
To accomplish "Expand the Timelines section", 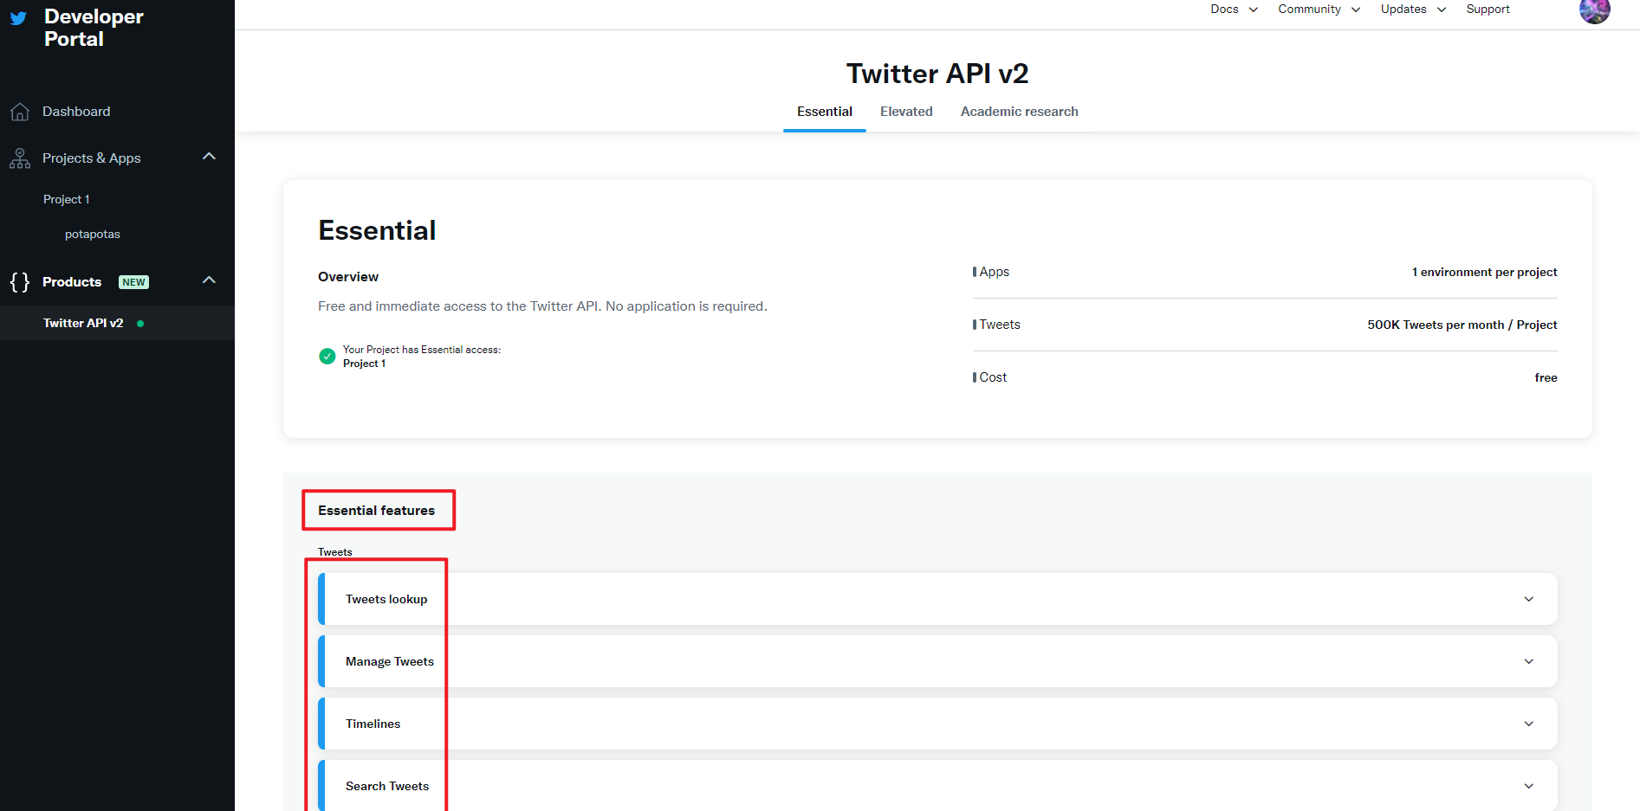I will pos(1528,724).
